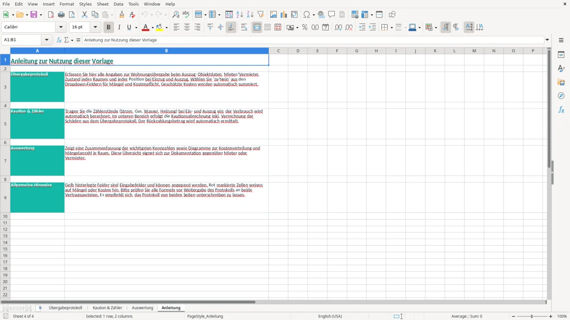
Task: Insert a comment
Action: [332, 15]
